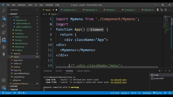
Task: Open the Accounts icon
Action: click(x=4, y=80)
